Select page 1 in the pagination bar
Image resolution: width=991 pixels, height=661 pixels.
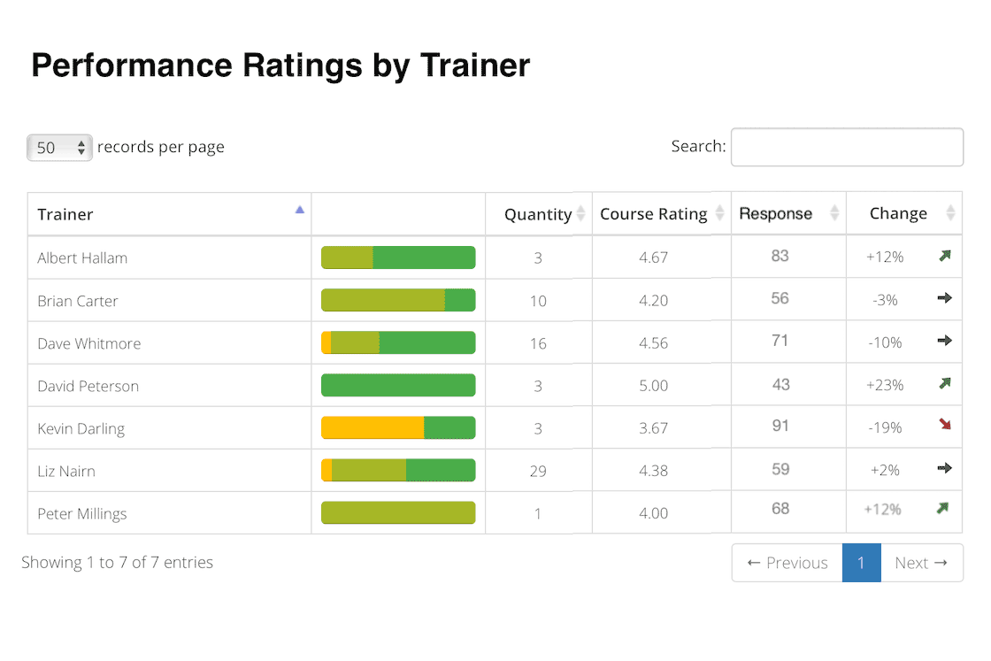[861, 562]
